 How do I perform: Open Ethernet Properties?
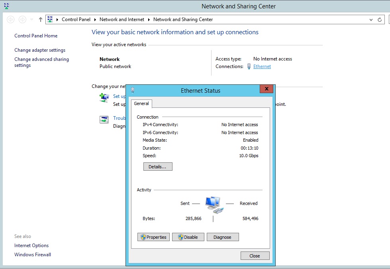click(153, 237)
